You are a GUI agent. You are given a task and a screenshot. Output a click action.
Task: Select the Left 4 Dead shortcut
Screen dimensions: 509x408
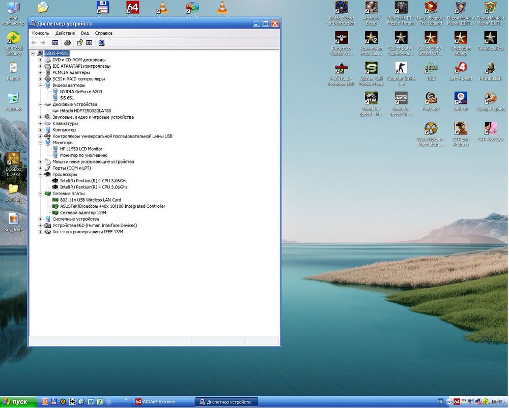pyautogui.click(x=461, y=71)
